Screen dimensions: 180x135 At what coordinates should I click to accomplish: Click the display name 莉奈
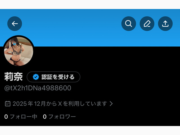(x=13, y=77)
